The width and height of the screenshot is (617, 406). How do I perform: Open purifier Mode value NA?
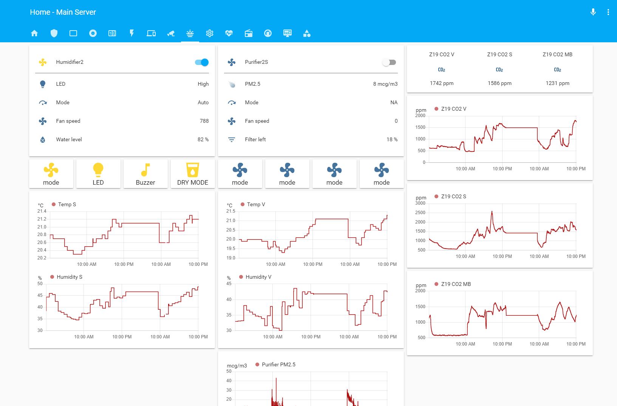394,102
